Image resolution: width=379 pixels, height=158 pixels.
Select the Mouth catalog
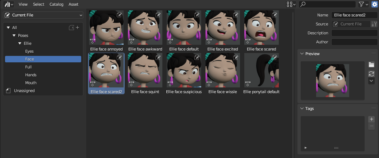tap(43, 83)
